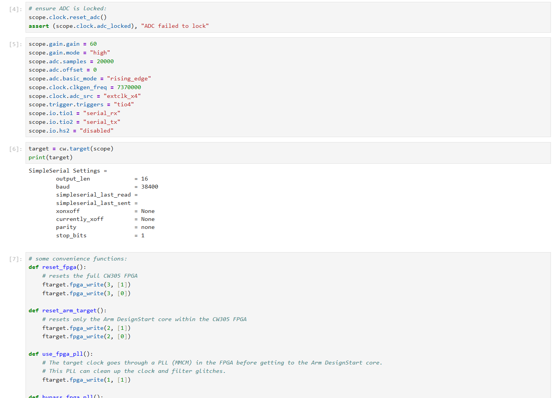Click the def reset_fpga() definition
Screen dimensions: 554x398
pos(57,267)
